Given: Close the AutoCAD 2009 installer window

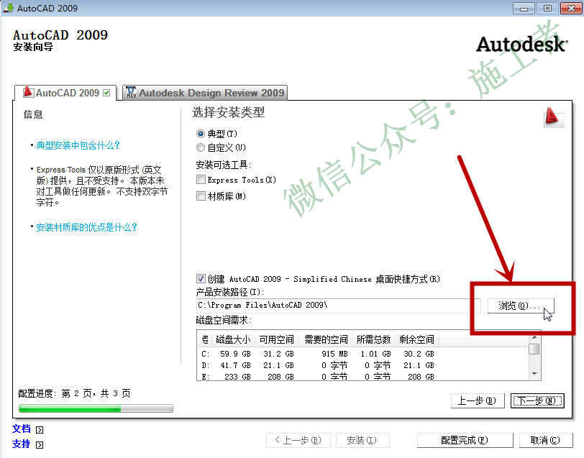Looking at the screenshot, I should pos(571,8).
